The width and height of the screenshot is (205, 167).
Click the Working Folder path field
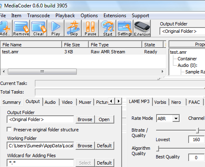pos(40,146)
